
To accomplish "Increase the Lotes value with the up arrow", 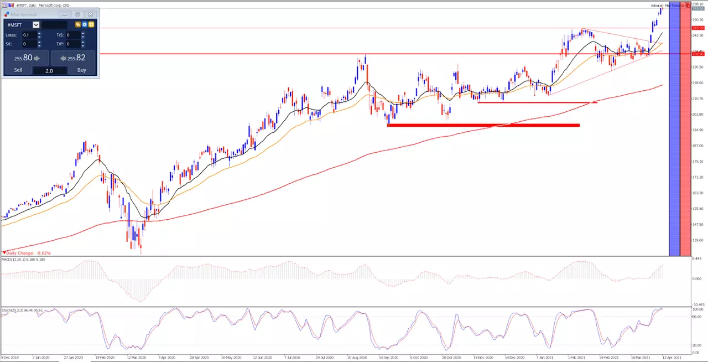I will point(39,33).
